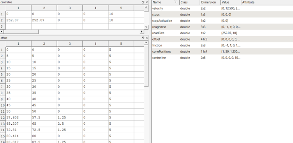Click the up arrow of offset vertical scrollbar

point(146,43)
